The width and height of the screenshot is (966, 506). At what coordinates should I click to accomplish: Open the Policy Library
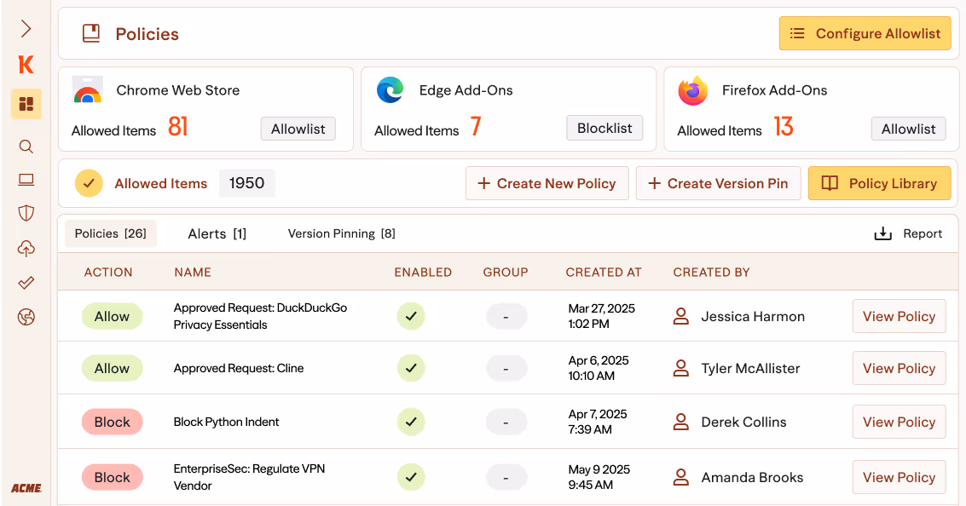pyautogui.click(x=879, y=183)
